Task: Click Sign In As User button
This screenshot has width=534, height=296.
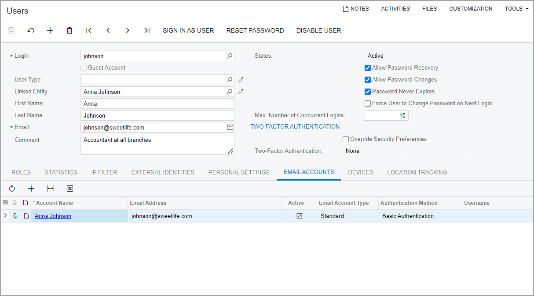Action: 188,30
